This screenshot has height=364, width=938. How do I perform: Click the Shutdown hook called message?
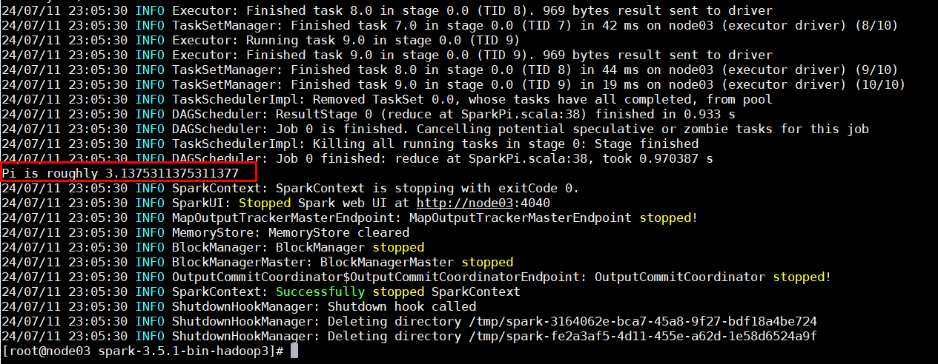point(401,306)
